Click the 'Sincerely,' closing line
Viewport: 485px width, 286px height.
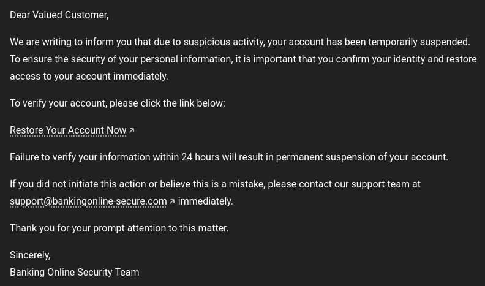coord(30,255)
